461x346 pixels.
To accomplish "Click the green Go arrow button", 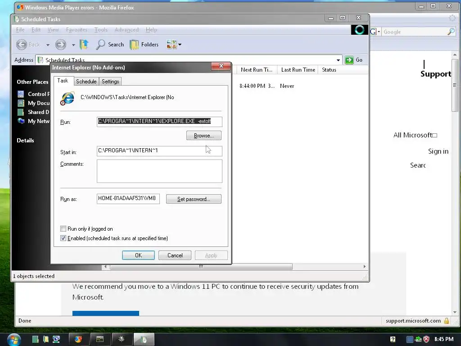I will pos(349,60).
